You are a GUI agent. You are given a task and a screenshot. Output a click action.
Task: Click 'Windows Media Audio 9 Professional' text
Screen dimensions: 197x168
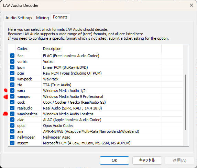73,96
